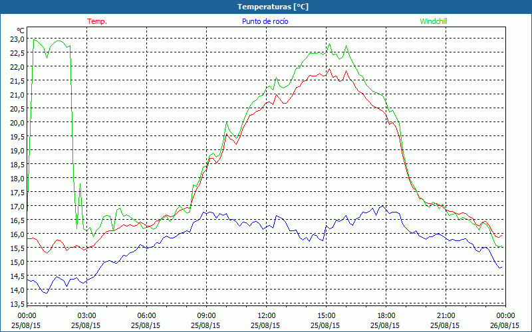
Task: Click the 21,5 y-axis value
Action: click(17, 81)
